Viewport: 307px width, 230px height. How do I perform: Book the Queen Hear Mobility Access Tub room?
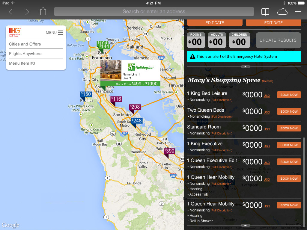coord(289,178)
